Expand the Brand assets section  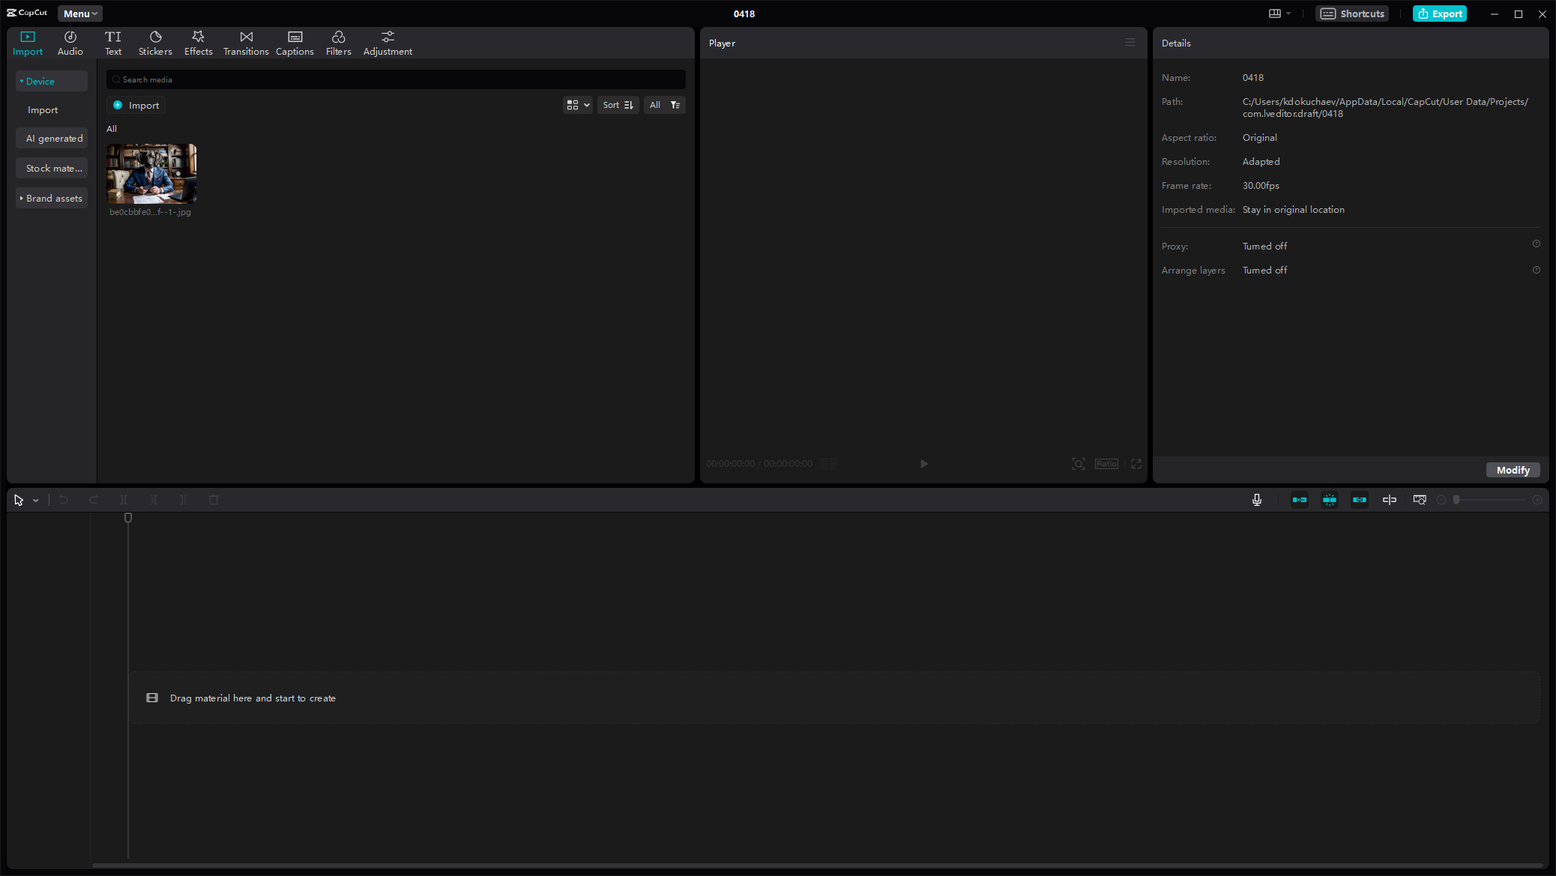51,198
